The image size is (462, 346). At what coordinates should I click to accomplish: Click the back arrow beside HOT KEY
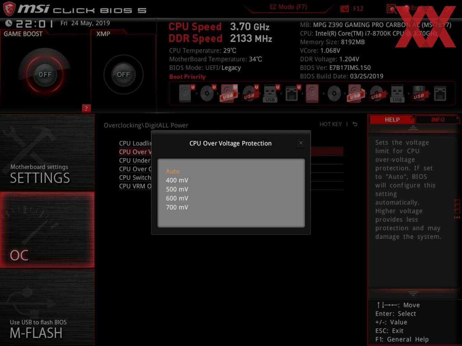(x=355, y=124)
